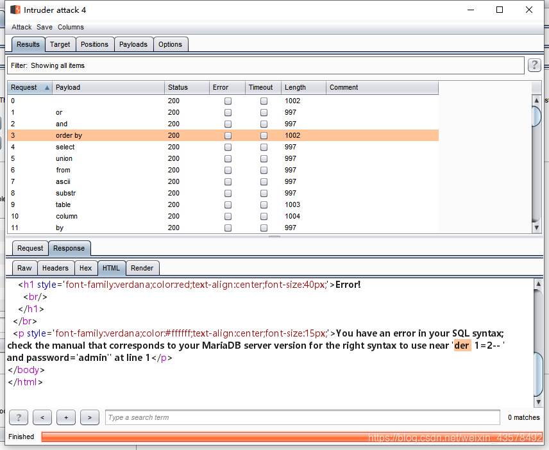Open the Attack menu
Screen dimensions: 549x450
(x=21, y=27)
